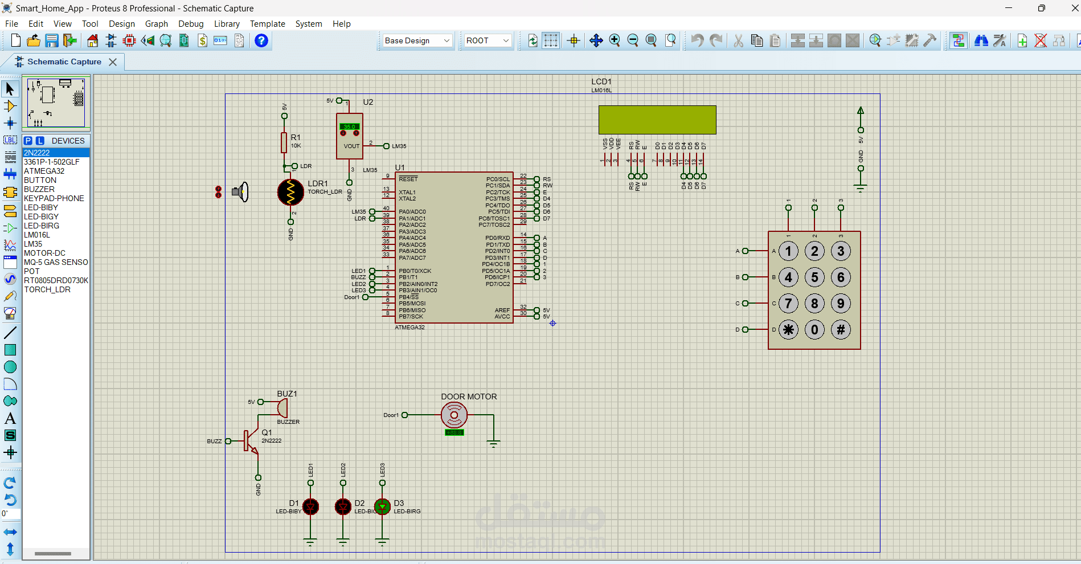
Task: Select the 2D Graphics Box tool
Action: coord(10,350)
